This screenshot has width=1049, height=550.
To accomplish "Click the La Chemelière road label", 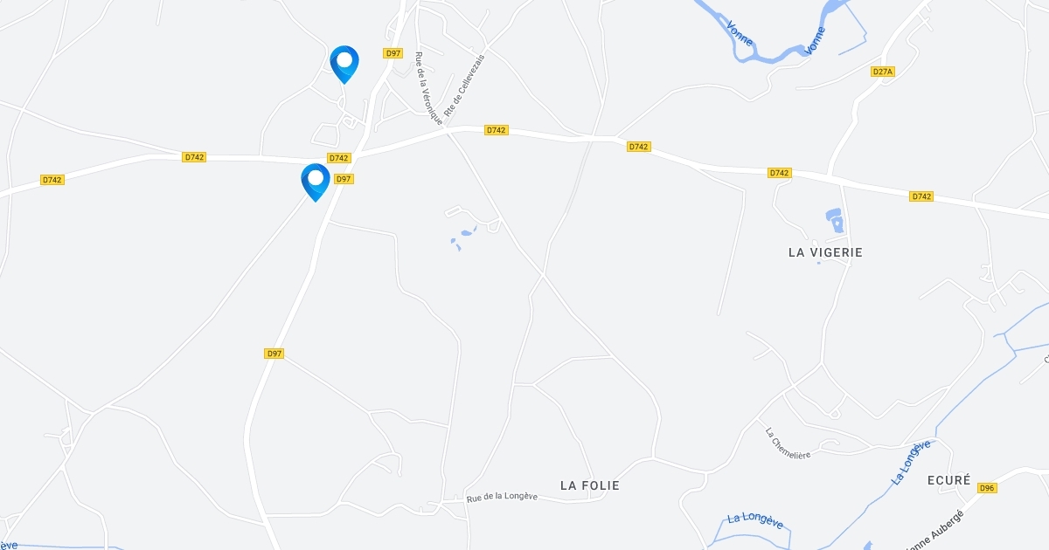I will click(x=788, y=443).
